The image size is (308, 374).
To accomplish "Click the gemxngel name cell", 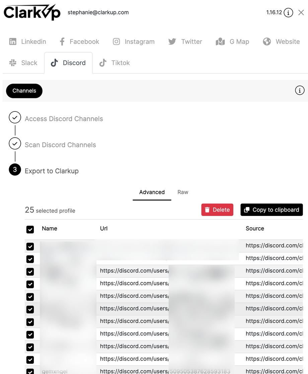I will (55, 371).
